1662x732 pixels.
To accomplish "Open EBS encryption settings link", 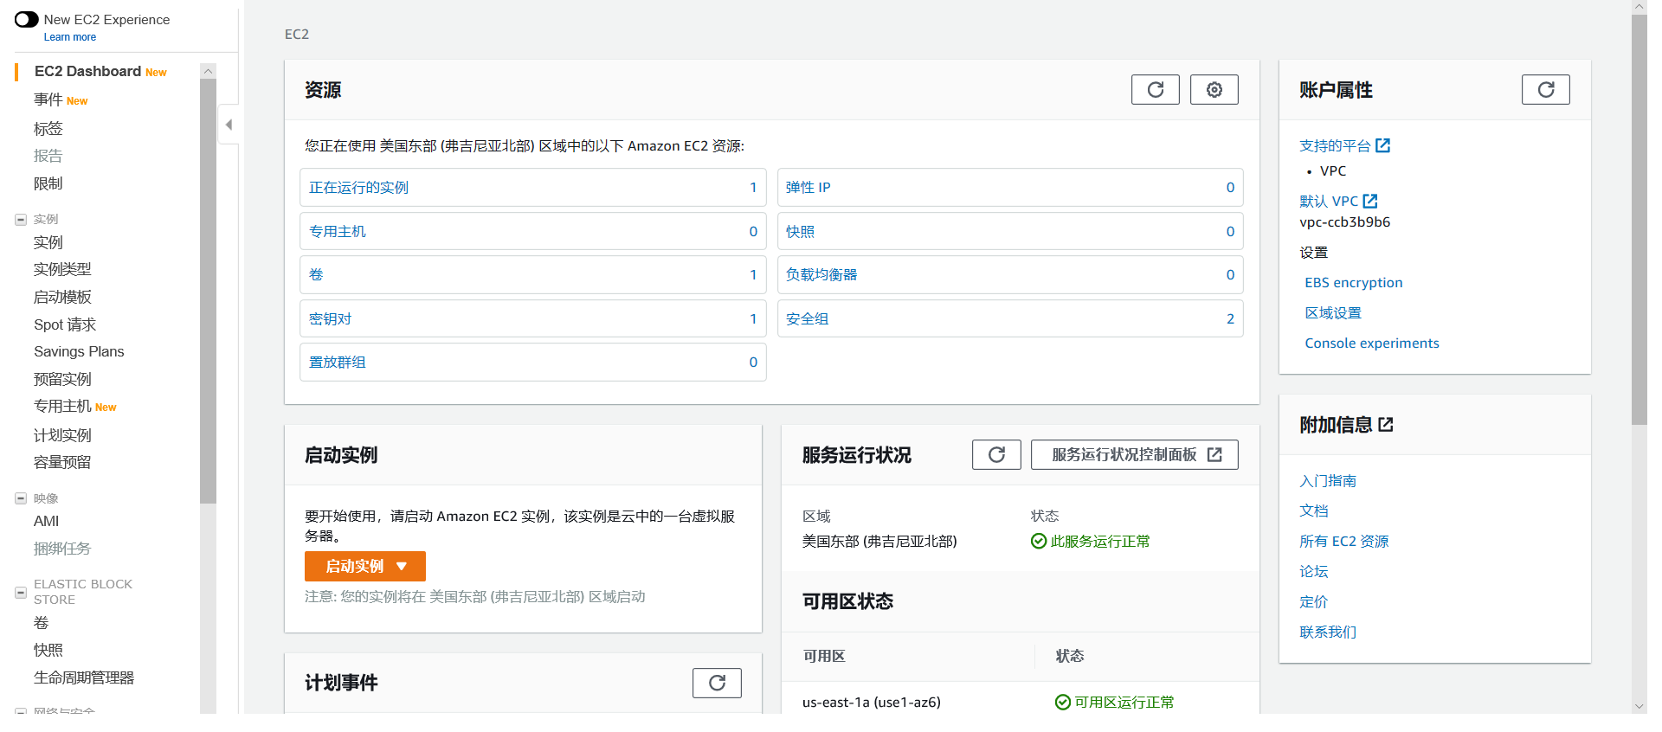I will (x=1354, y=283).
